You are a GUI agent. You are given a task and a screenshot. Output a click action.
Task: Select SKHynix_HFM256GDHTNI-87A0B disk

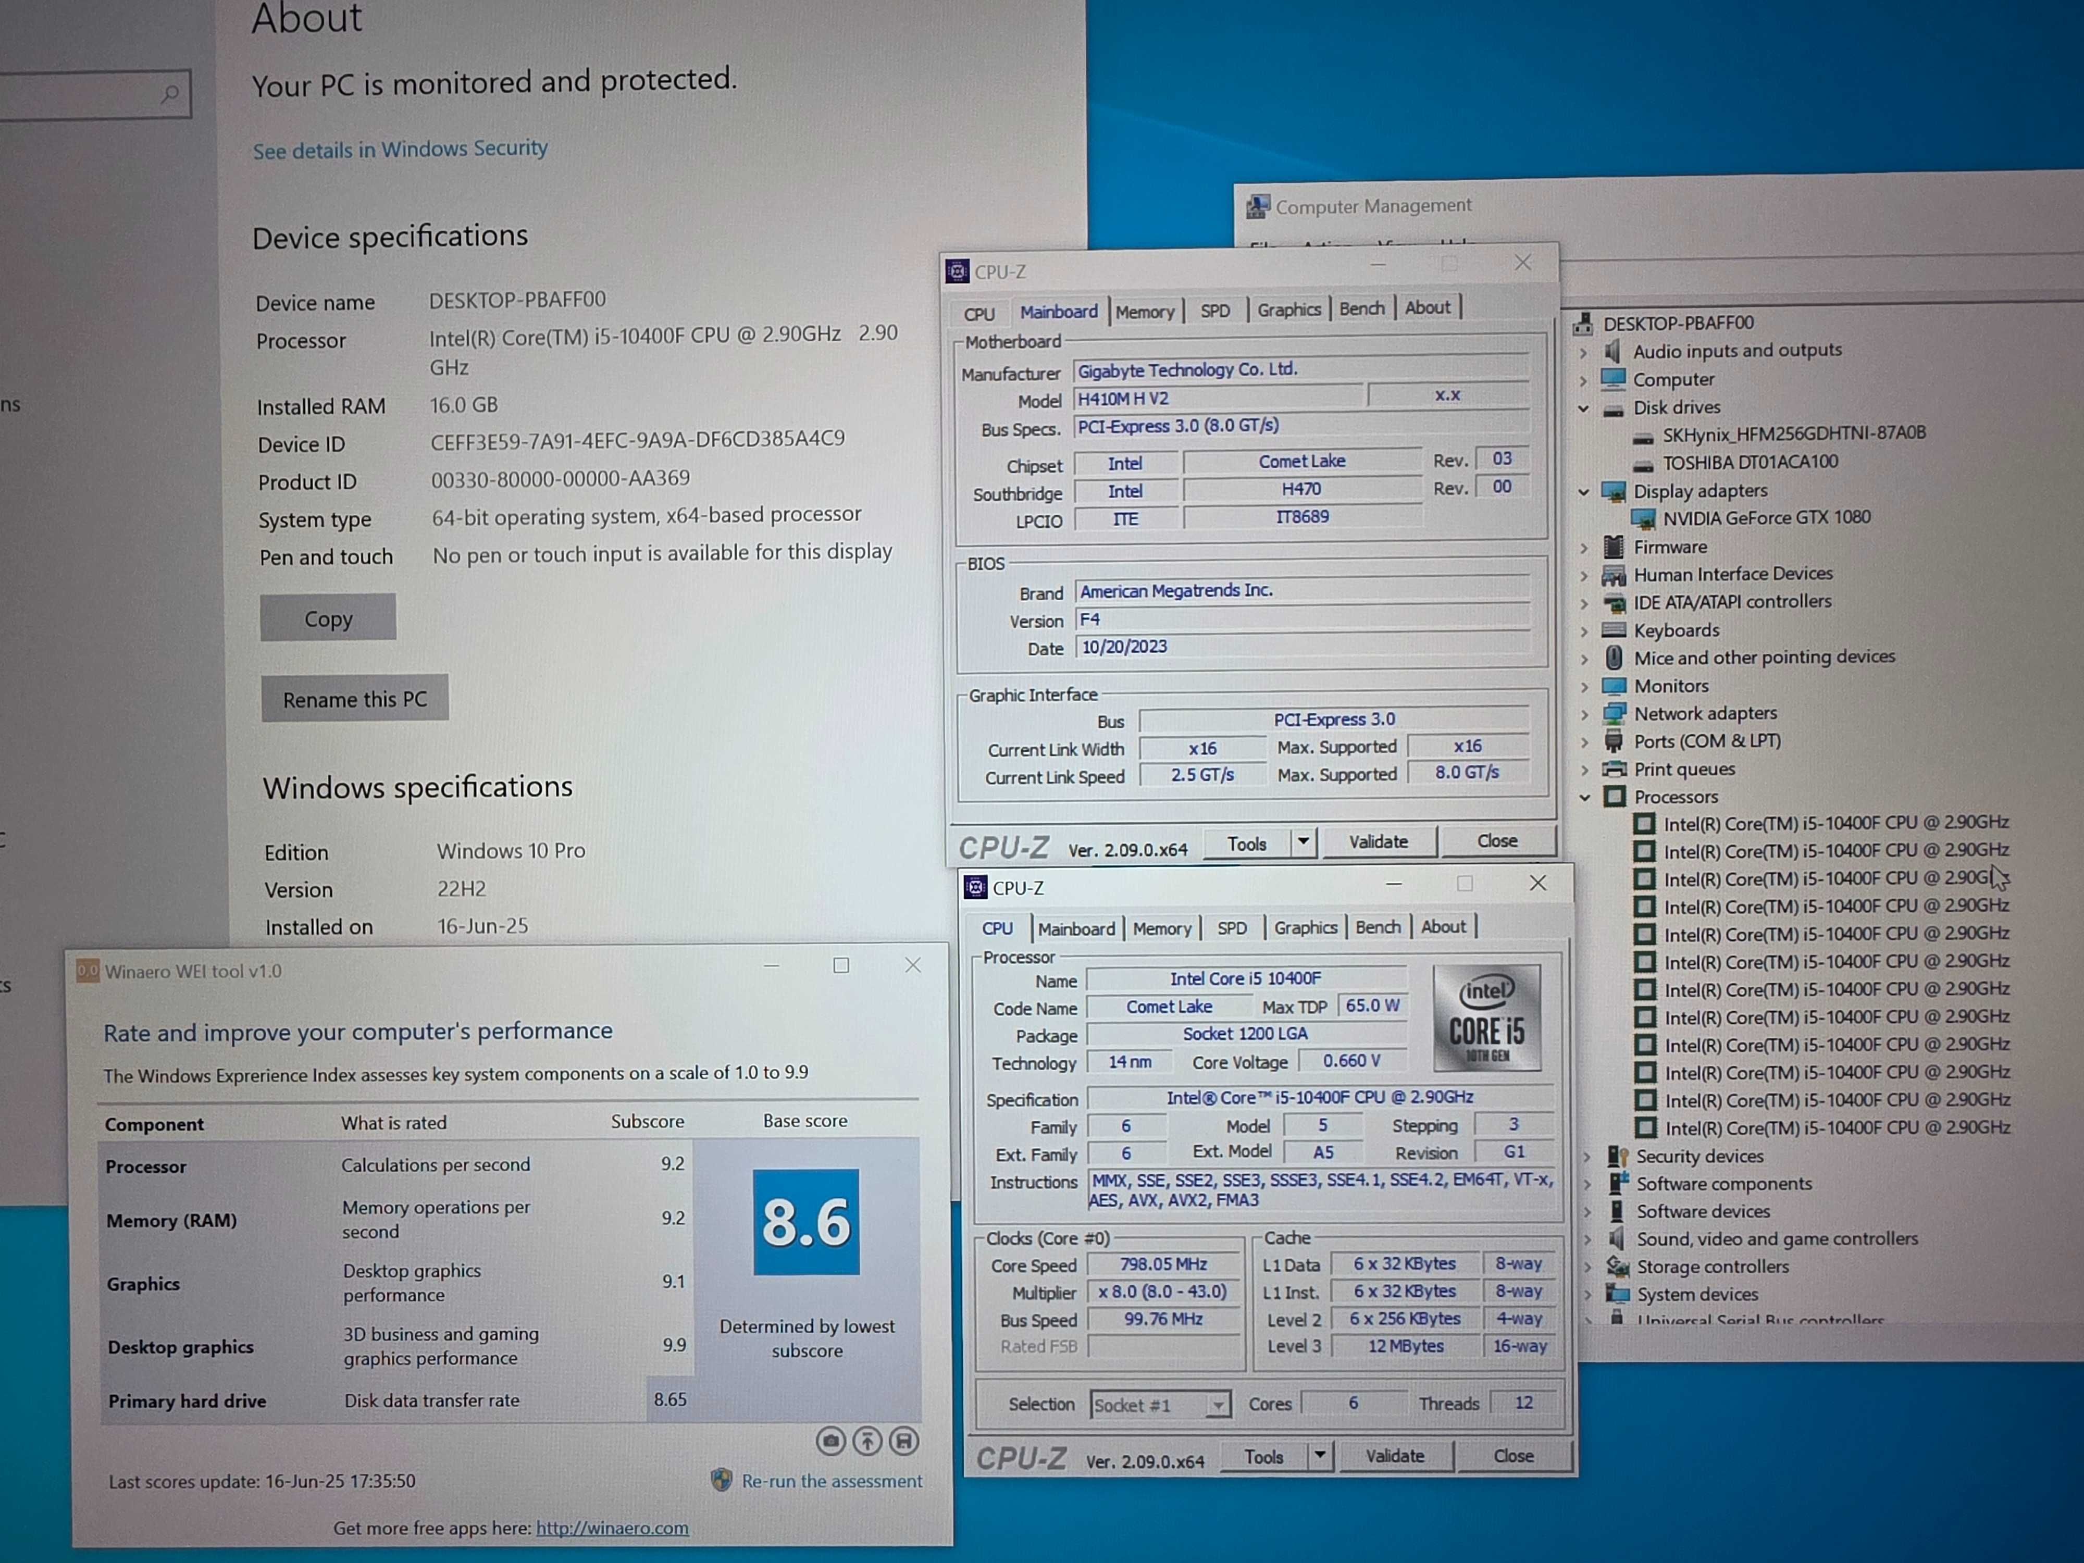1794,433
